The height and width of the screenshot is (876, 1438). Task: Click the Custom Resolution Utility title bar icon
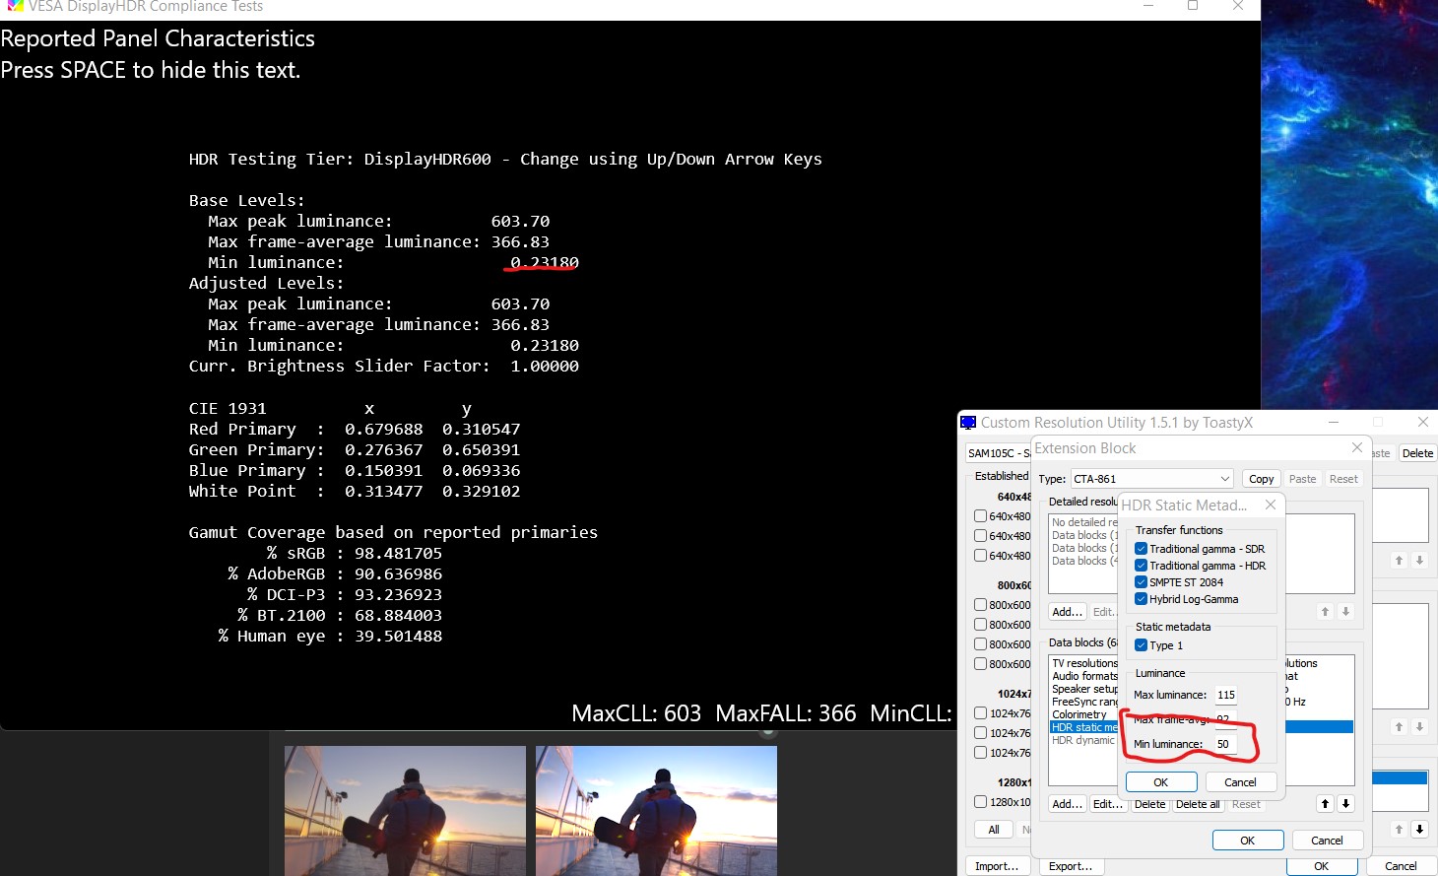pos(968,423)
